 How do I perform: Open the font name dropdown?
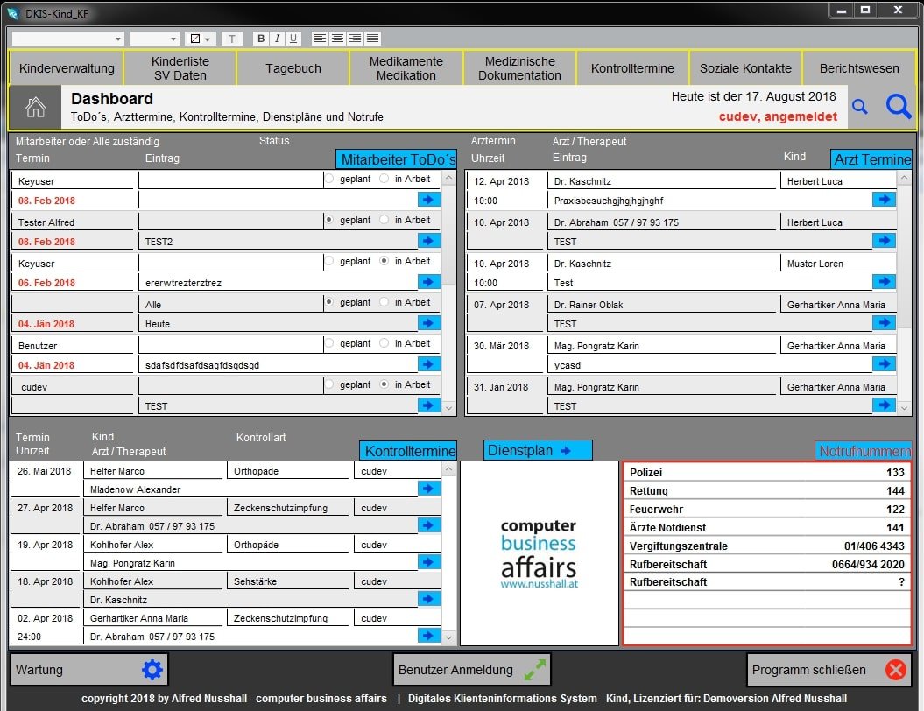(118, 39)
